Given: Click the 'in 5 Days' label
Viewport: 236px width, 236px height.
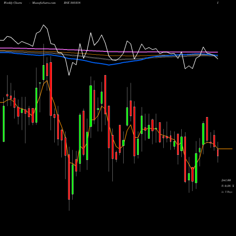Looking at the screenshot, I should point(227,192).
